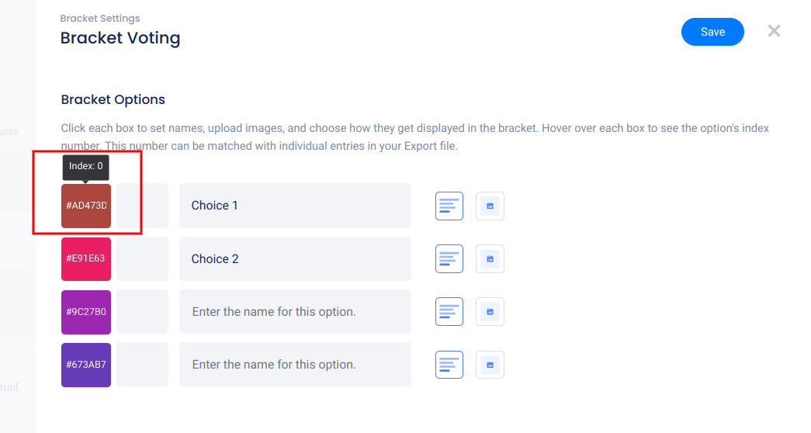Choose text display icon in #673AB7 row

pyautogui.click(x=449, y=365)
